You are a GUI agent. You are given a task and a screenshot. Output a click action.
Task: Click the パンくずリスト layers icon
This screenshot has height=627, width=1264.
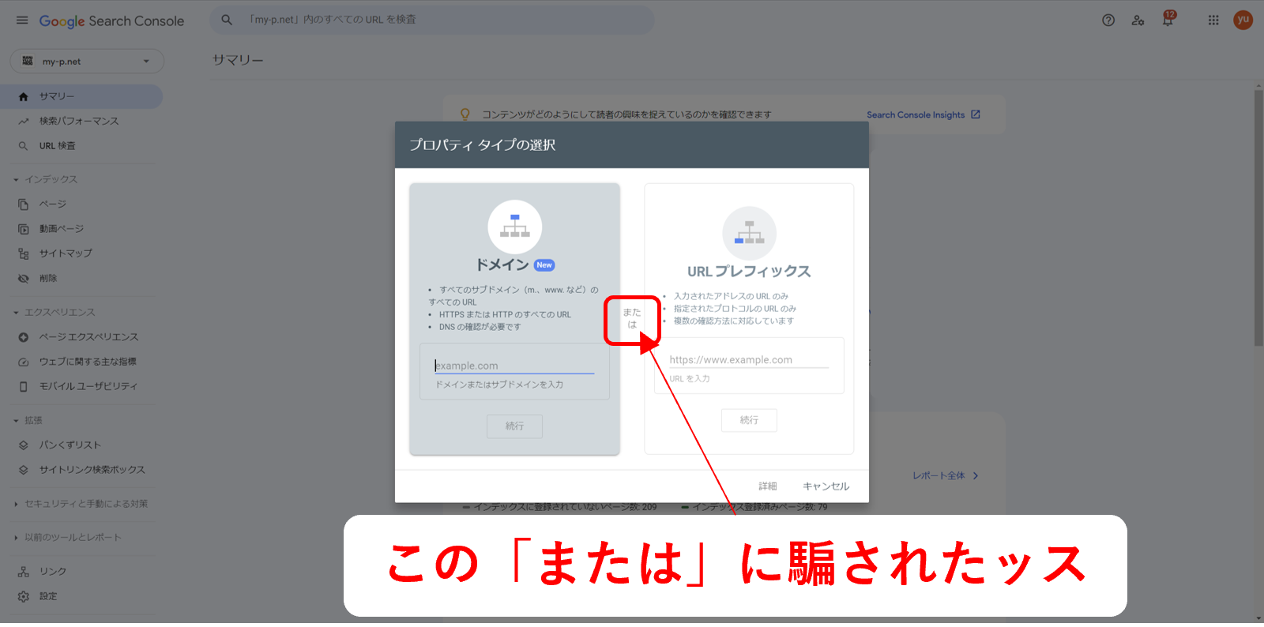point(24,445)
